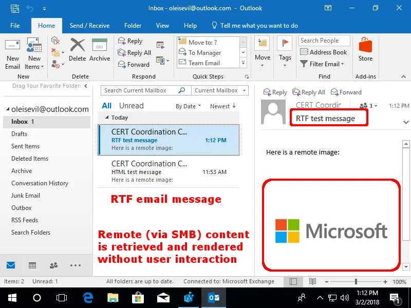Open the View ribbon tab
Image resolution: width=411 pixels, height=308 pixels.
pos(162,25)
